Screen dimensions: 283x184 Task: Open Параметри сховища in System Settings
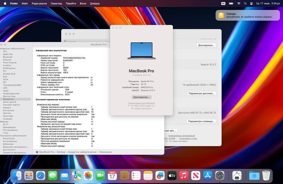[201, 121]
